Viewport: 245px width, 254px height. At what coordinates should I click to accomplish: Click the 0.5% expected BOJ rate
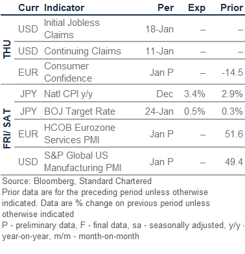pos(194,111)
